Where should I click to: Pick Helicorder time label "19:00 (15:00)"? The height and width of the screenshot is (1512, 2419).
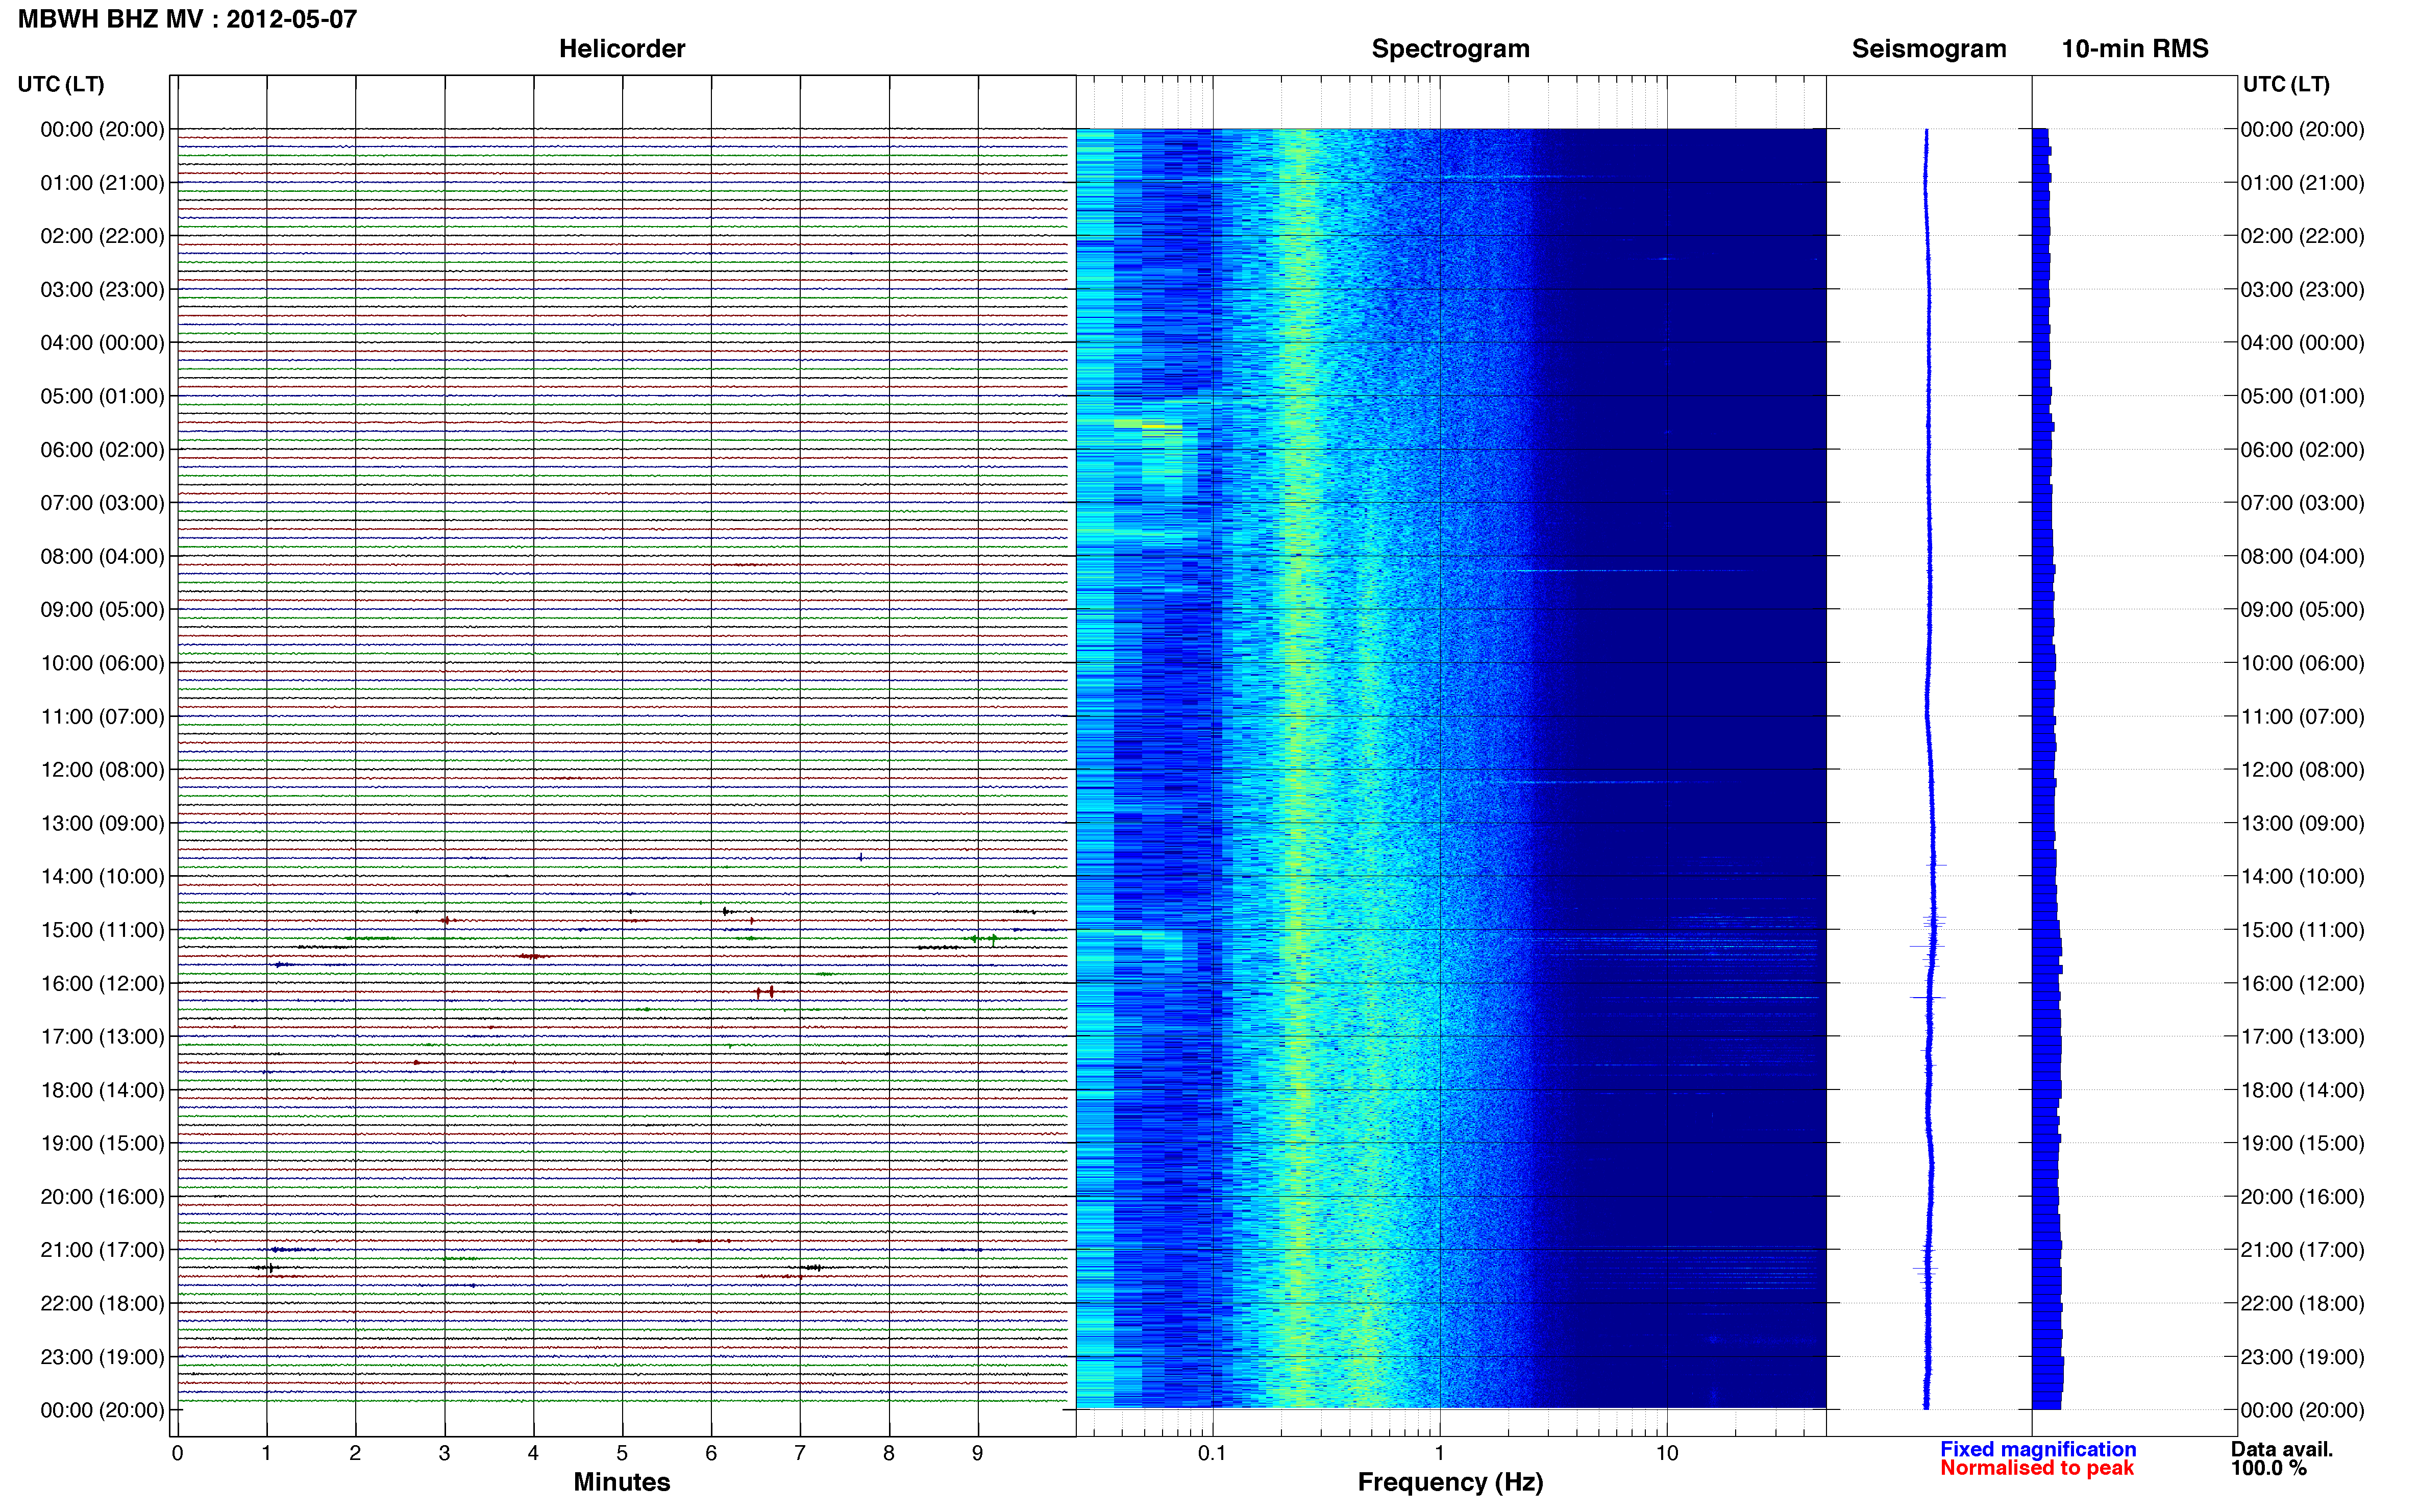102,1143
